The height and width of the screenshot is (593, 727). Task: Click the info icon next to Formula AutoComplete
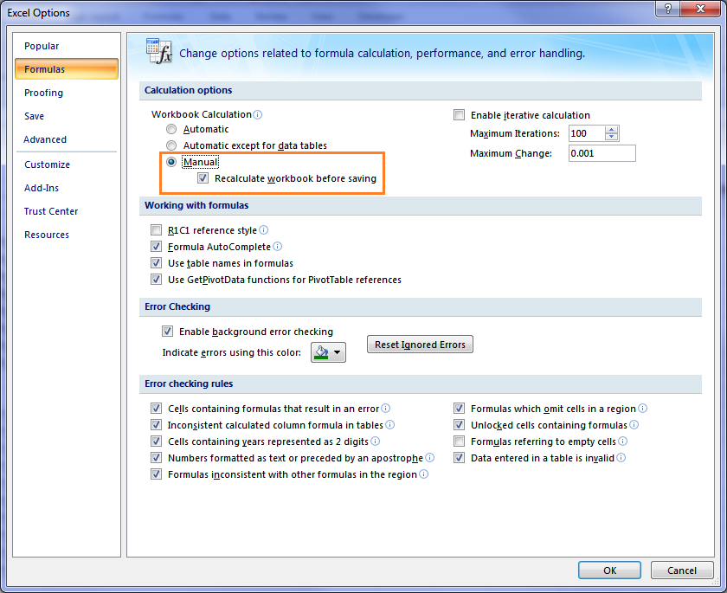tap(277, 247)
